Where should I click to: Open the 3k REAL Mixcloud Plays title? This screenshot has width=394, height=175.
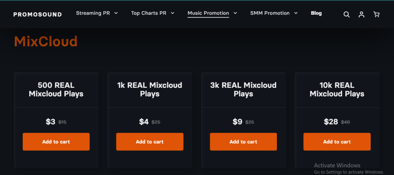point(243,90)
